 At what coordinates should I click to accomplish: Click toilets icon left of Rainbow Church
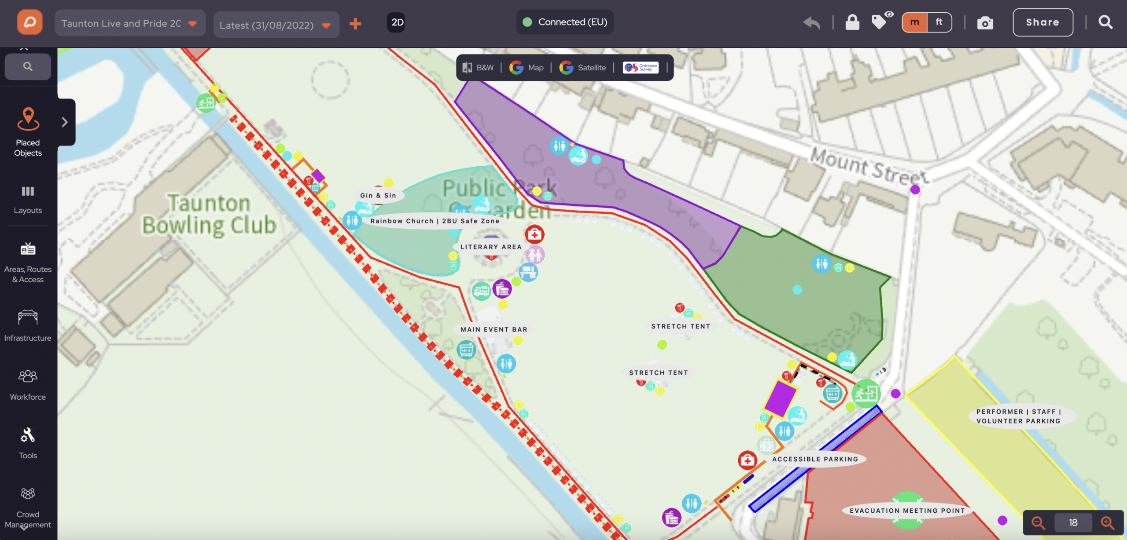[x=352, y=220]
